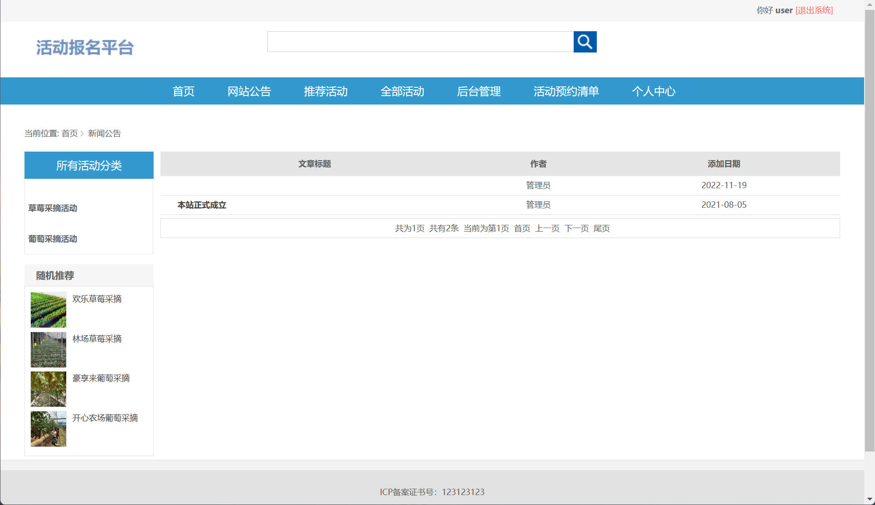
Task: Open the 欢乐草莓采摘 thumbnail image
Action: point(48,310)
